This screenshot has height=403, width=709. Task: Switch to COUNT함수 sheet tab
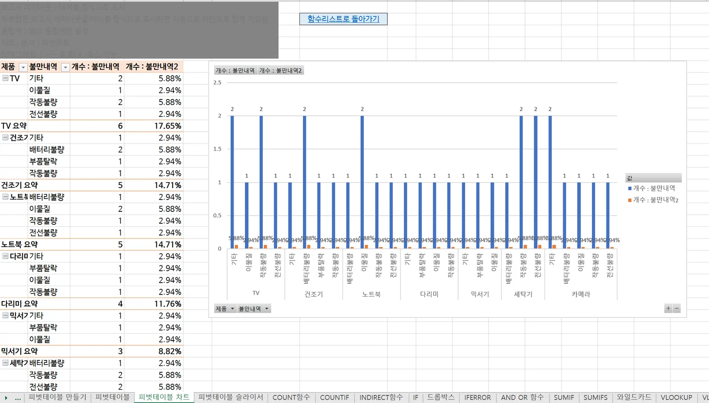point(292,398)
